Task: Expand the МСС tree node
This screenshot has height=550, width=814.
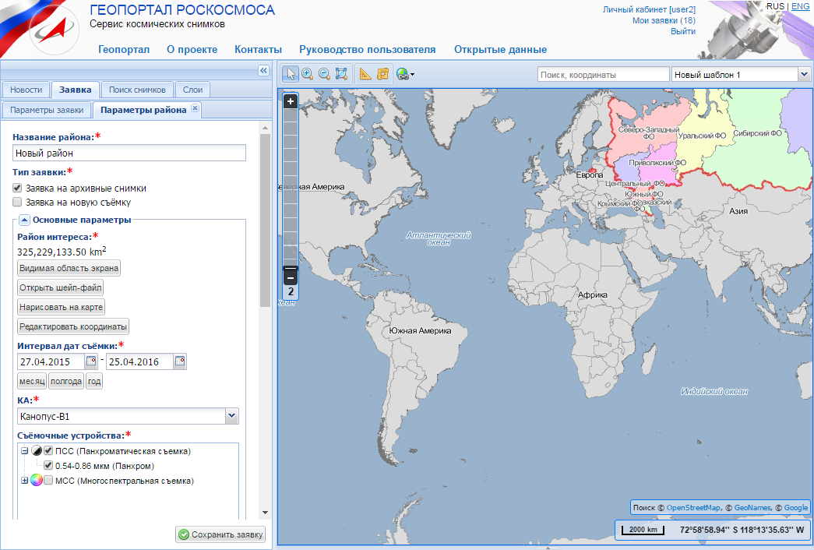Action: (x=24, y=481)
